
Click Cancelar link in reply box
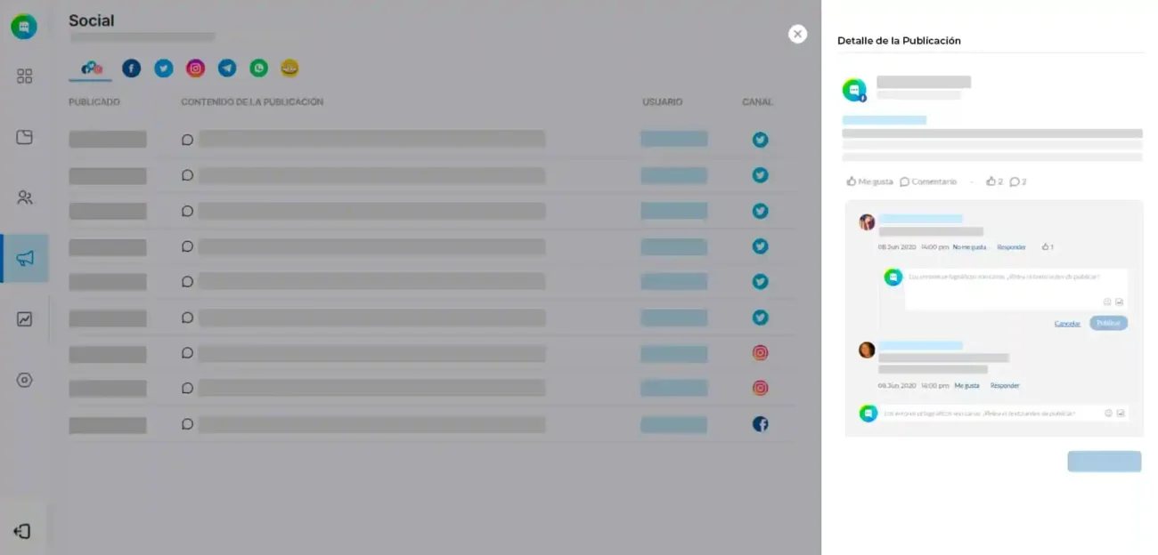point(1067,324)
